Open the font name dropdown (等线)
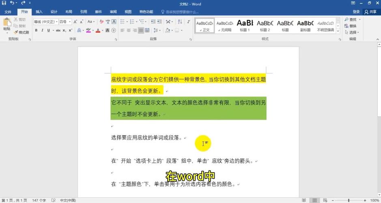The image size is (381, 203). coord(57,22)
